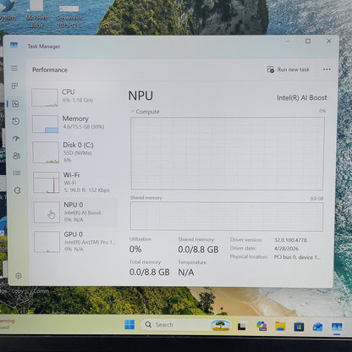Select the Memory performance entry

[74, 124]
